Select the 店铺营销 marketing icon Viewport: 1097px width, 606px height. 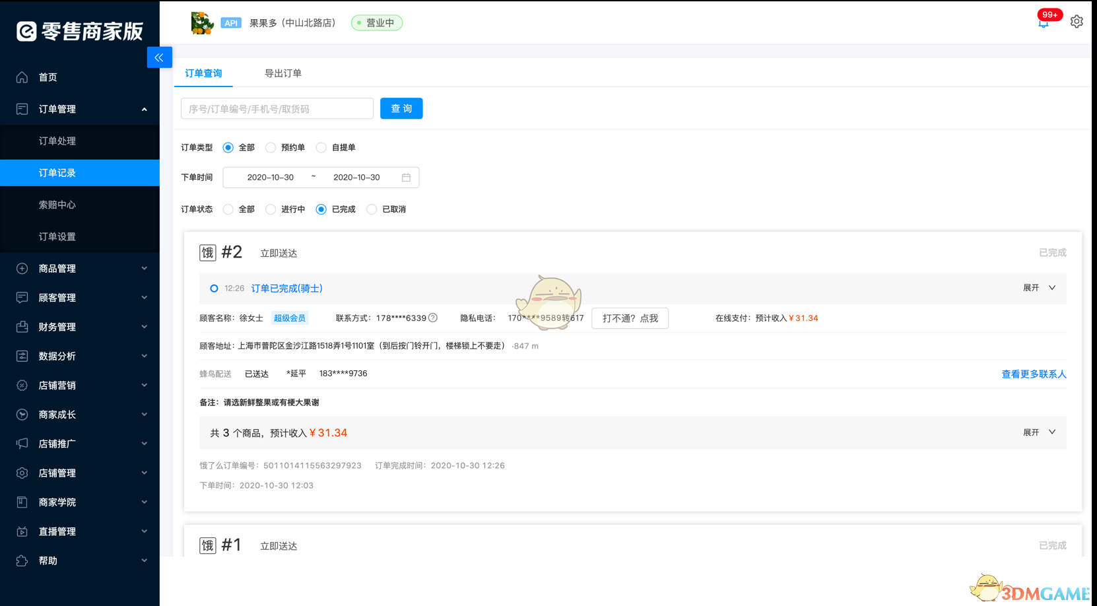pos(21,385)
